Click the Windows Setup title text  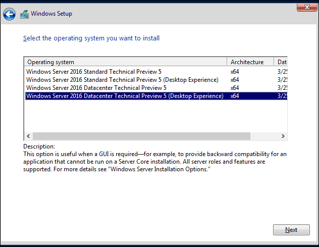tap(51, 14)
